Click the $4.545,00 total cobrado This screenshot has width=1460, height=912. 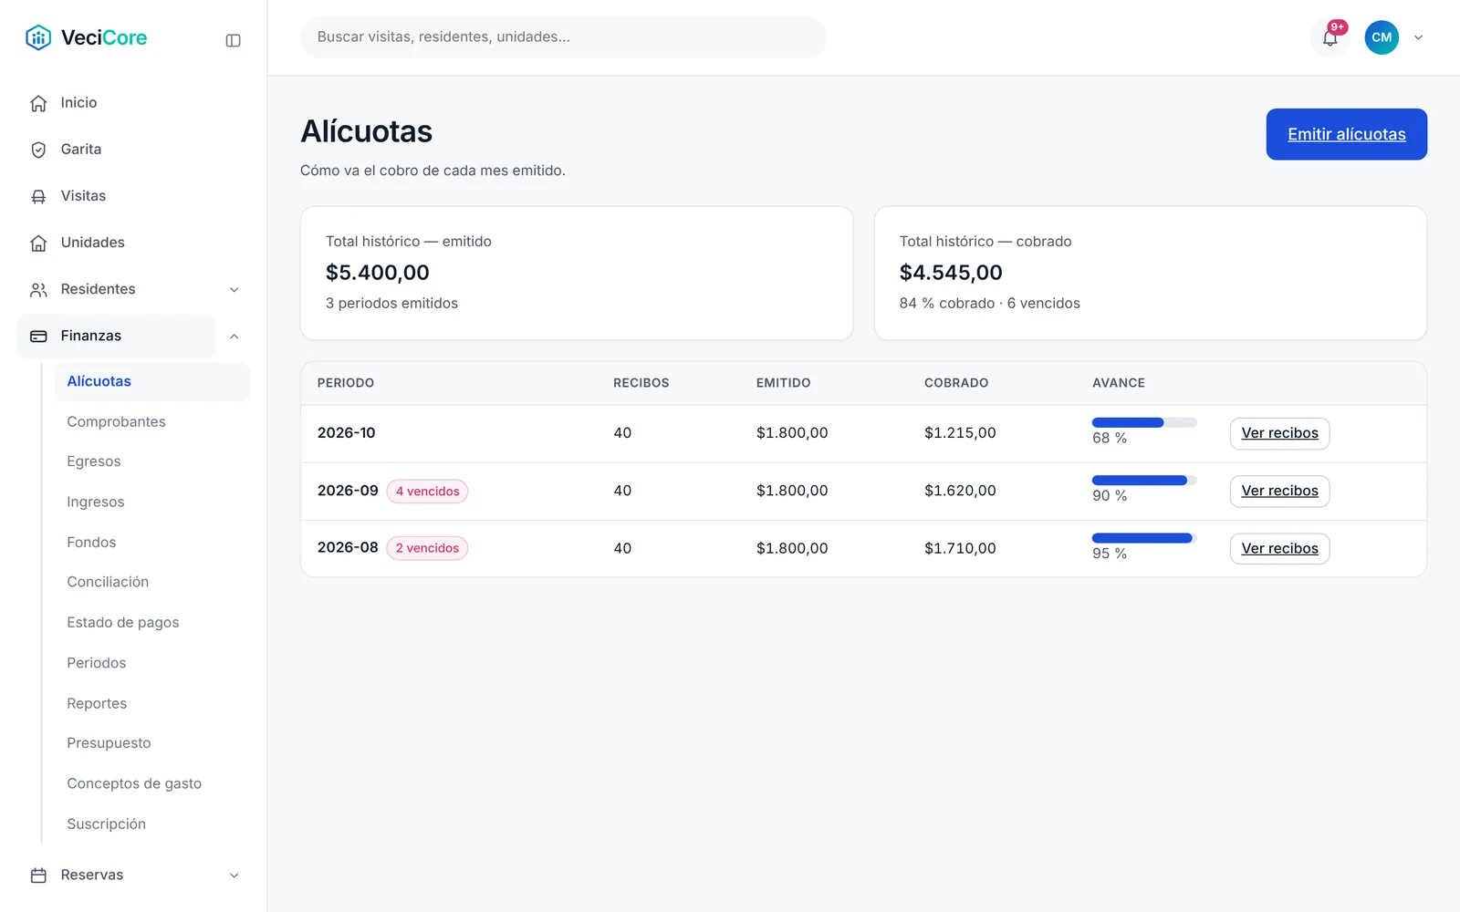coord(951,273)
